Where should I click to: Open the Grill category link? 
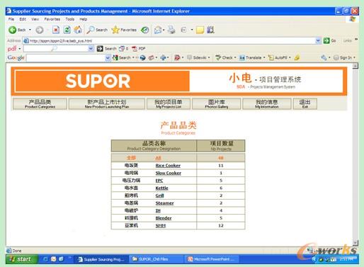(x=159, y=195)
